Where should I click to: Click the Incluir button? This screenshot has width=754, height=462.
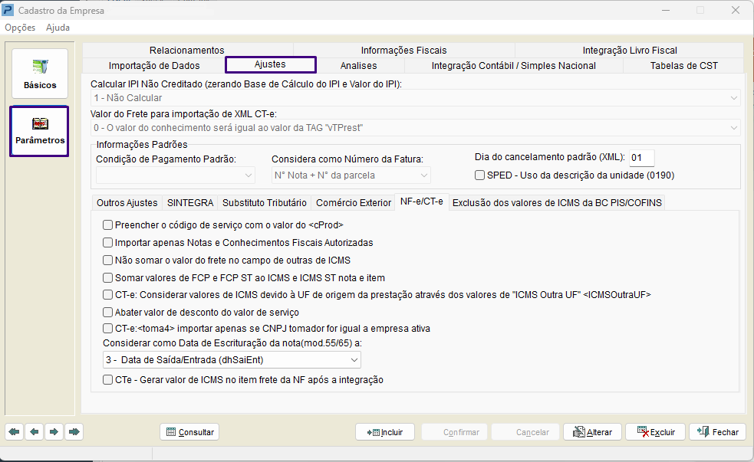coord(385,432)
